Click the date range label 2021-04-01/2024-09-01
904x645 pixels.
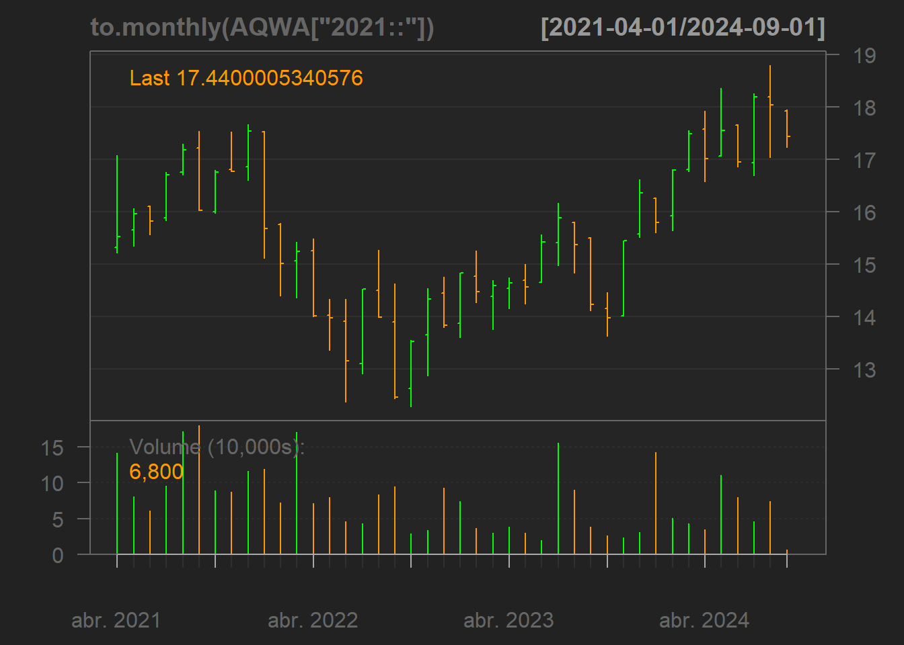pyautogui.click(x=683, y=28)
